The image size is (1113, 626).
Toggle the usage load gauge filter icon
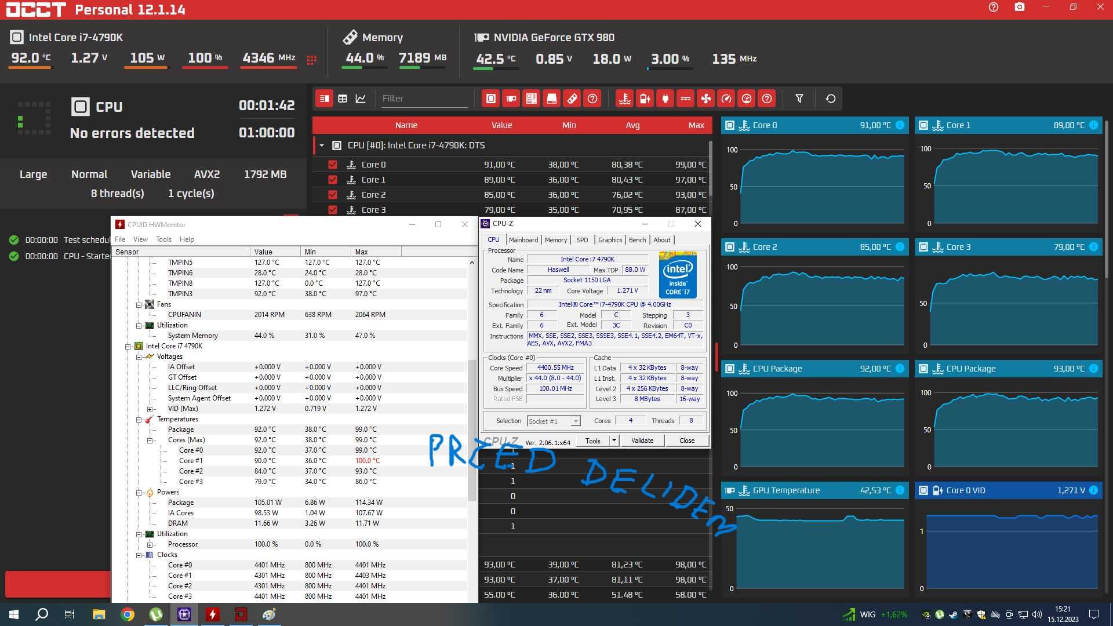[747, 99]
